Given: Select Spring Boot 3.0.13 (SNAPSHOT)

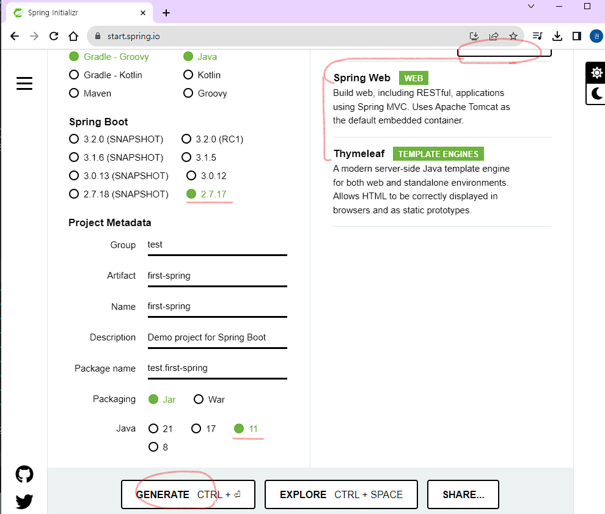Looking at the screenshot, I should (119, 176).
